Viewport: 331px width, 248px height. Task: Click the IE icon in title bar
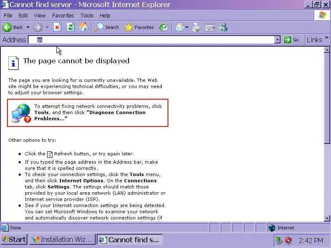(4, 5)
